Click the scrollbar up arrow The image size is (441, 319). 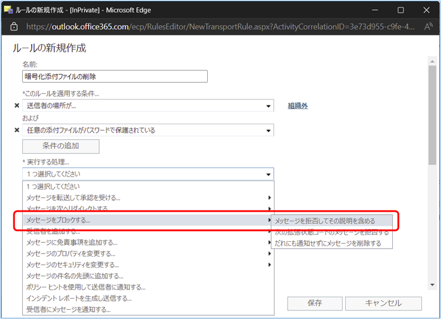[x=432, y=61]
